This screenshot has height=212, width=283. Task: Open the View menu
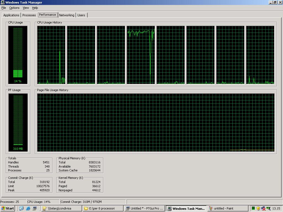[x=26, y=8]
